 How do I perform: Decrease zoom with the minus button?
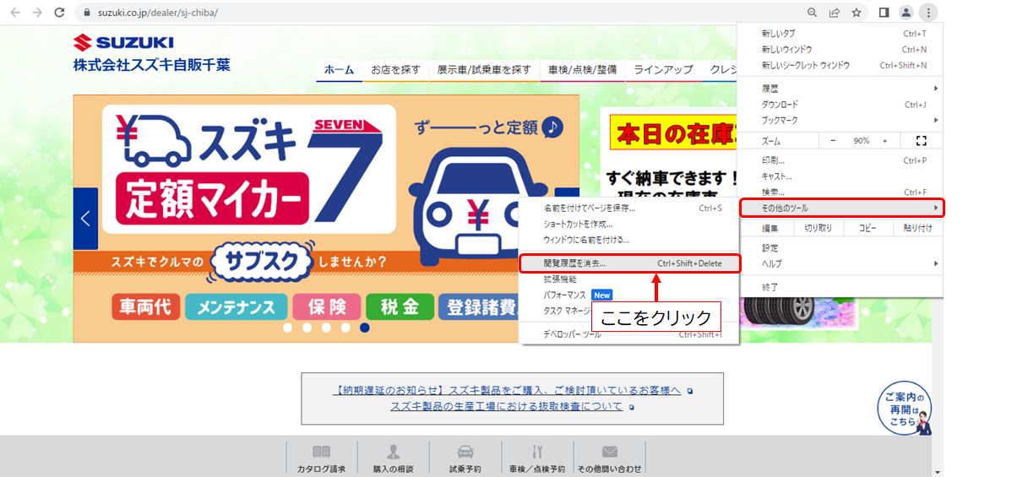point(833,141)
